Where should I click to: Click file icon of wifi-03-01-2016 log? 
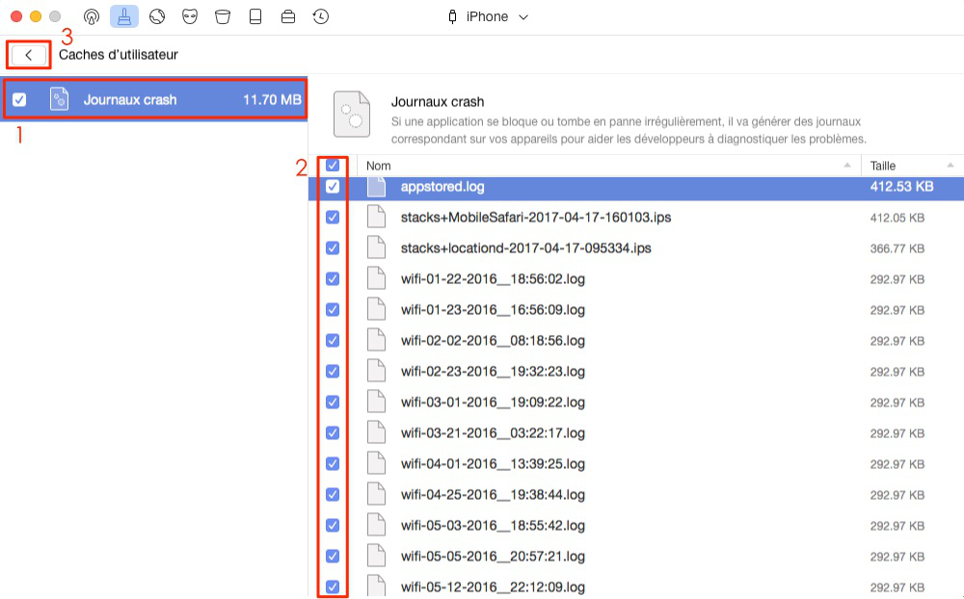click(x=376, y=402)
